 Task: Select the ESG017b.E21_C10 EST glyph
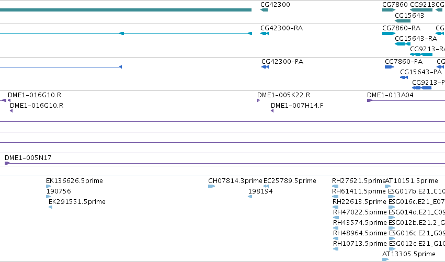391,197
